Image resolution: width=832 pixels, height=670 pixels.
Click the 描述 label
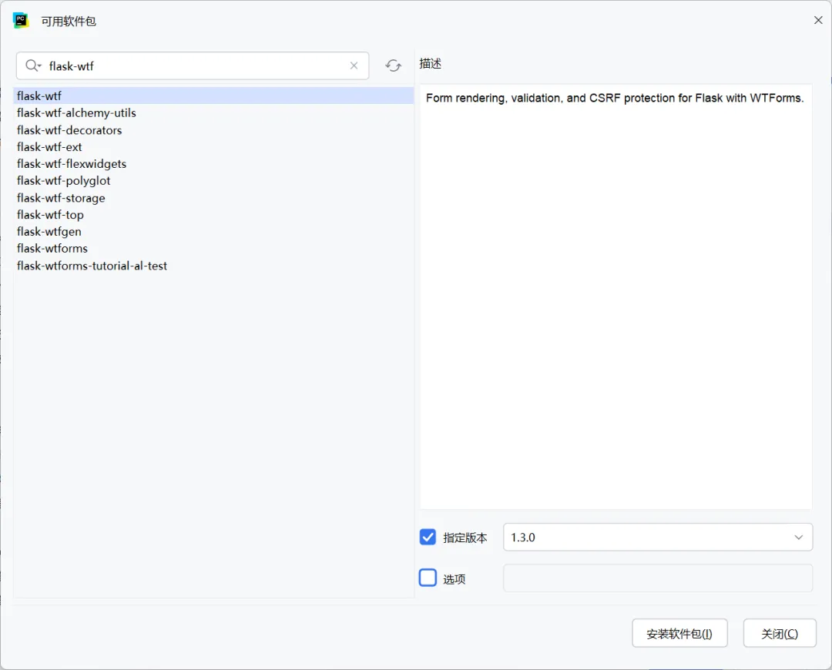coord(430,64)
